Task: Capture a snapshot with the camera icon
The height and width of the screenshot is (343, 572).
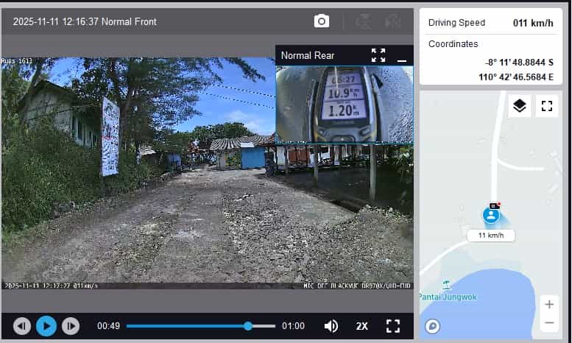Action: point(322,21)
